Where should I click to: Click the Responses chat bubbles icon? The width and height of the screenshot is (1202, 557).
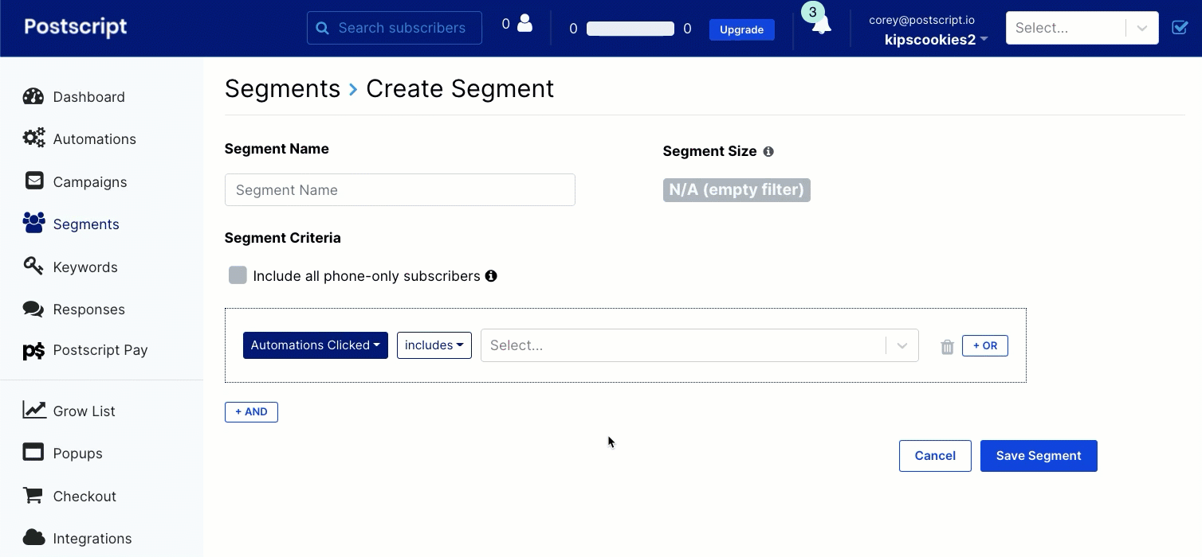(x=33, y=309)
